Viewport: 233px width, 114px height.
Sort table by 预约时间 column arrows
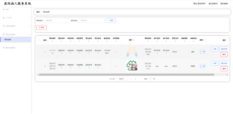click(148, 41)
